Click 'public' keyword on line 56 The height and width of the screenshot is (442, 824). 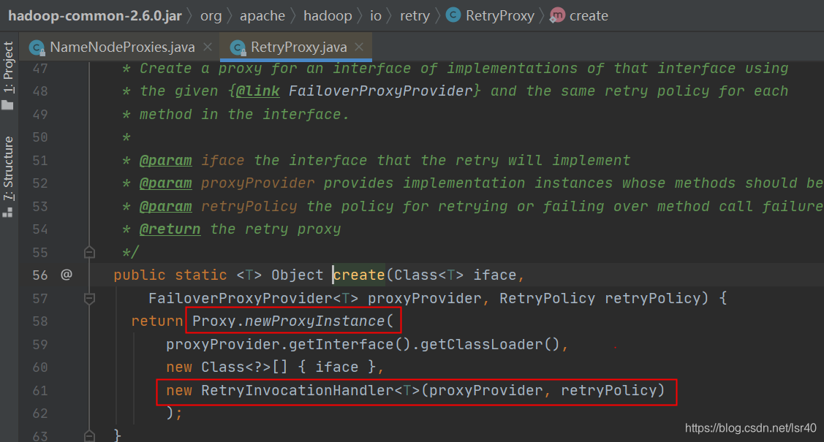coord(139,275)
